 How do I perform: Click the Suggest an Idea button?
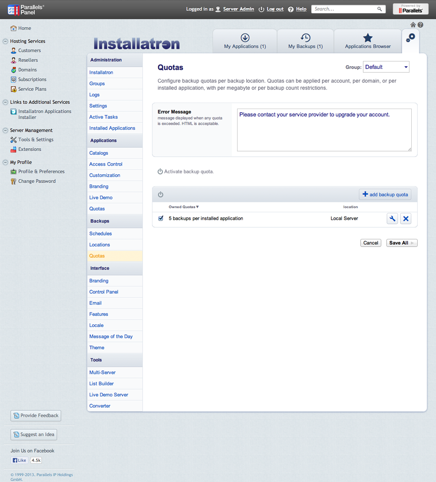click(34, 435)
